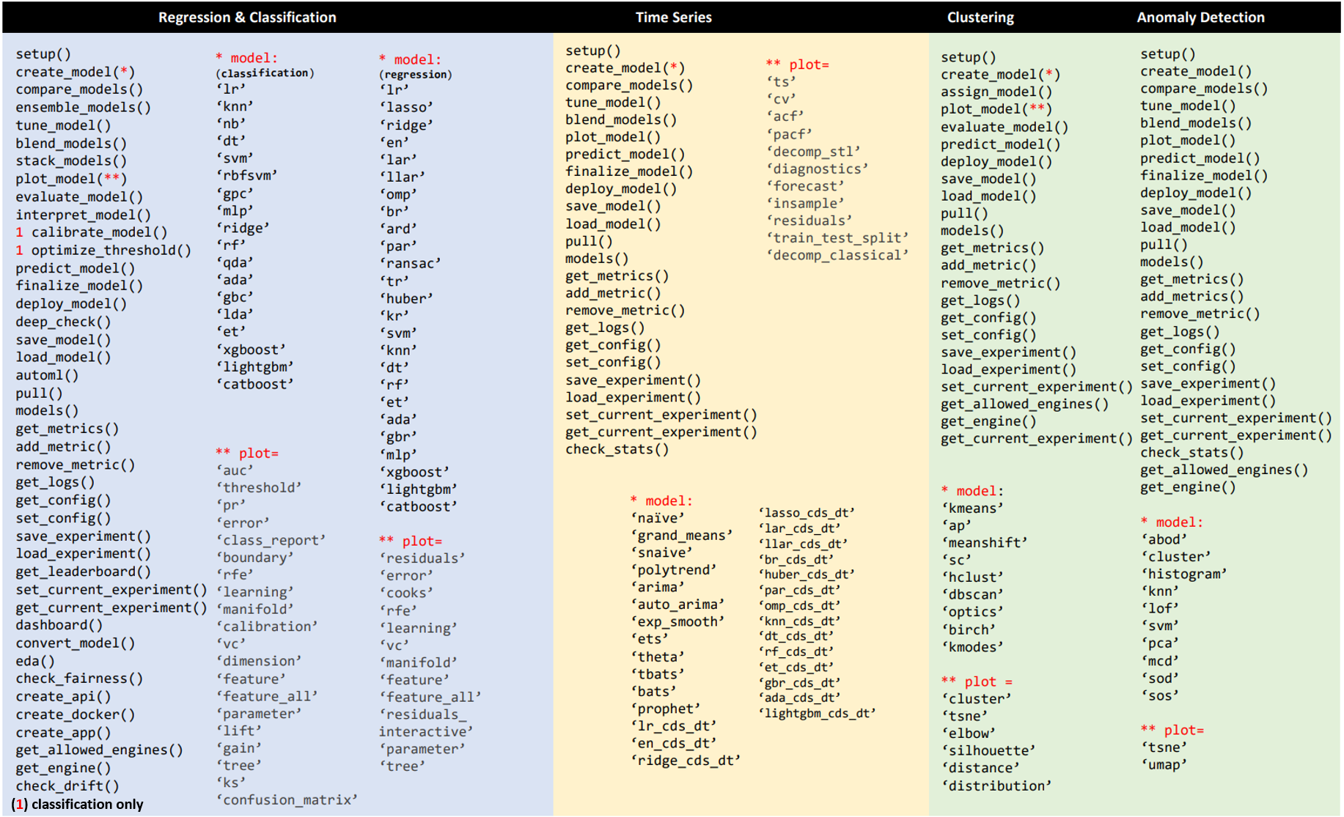The width and height of the screenshot is (1344, 817).
Task: Click on interpret_model() in the list
Action: (x=84, y=215)
